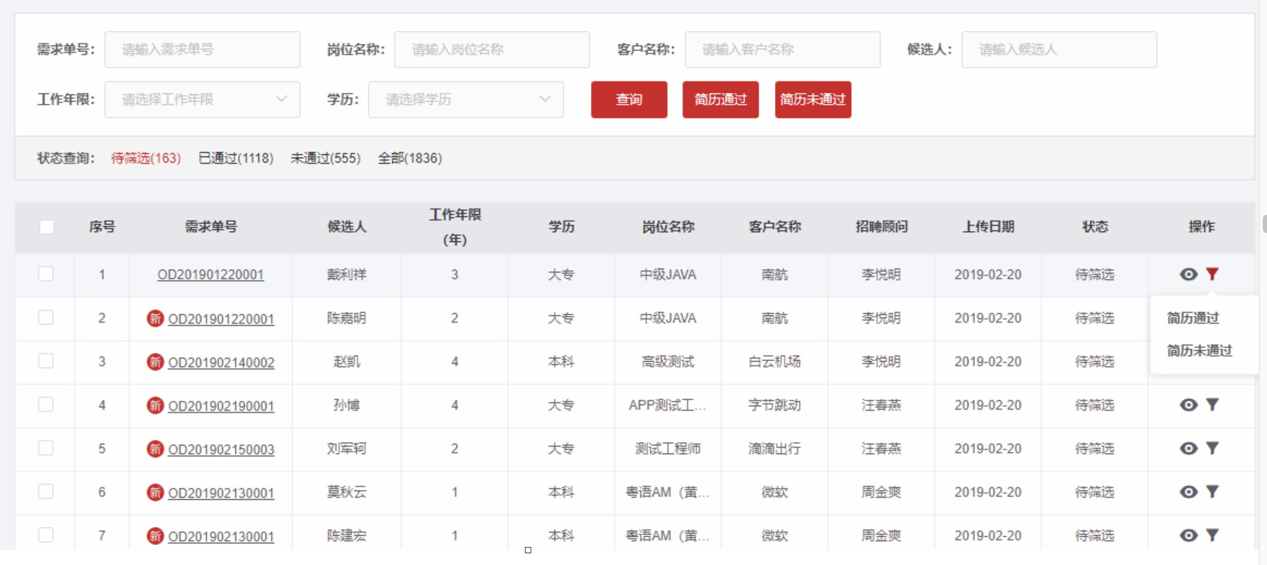Image resolution: width=1267 pixels, height=565 pixels.
Task: Choose 简历未通过 from the popup menu
Action: coord(1199,351)
